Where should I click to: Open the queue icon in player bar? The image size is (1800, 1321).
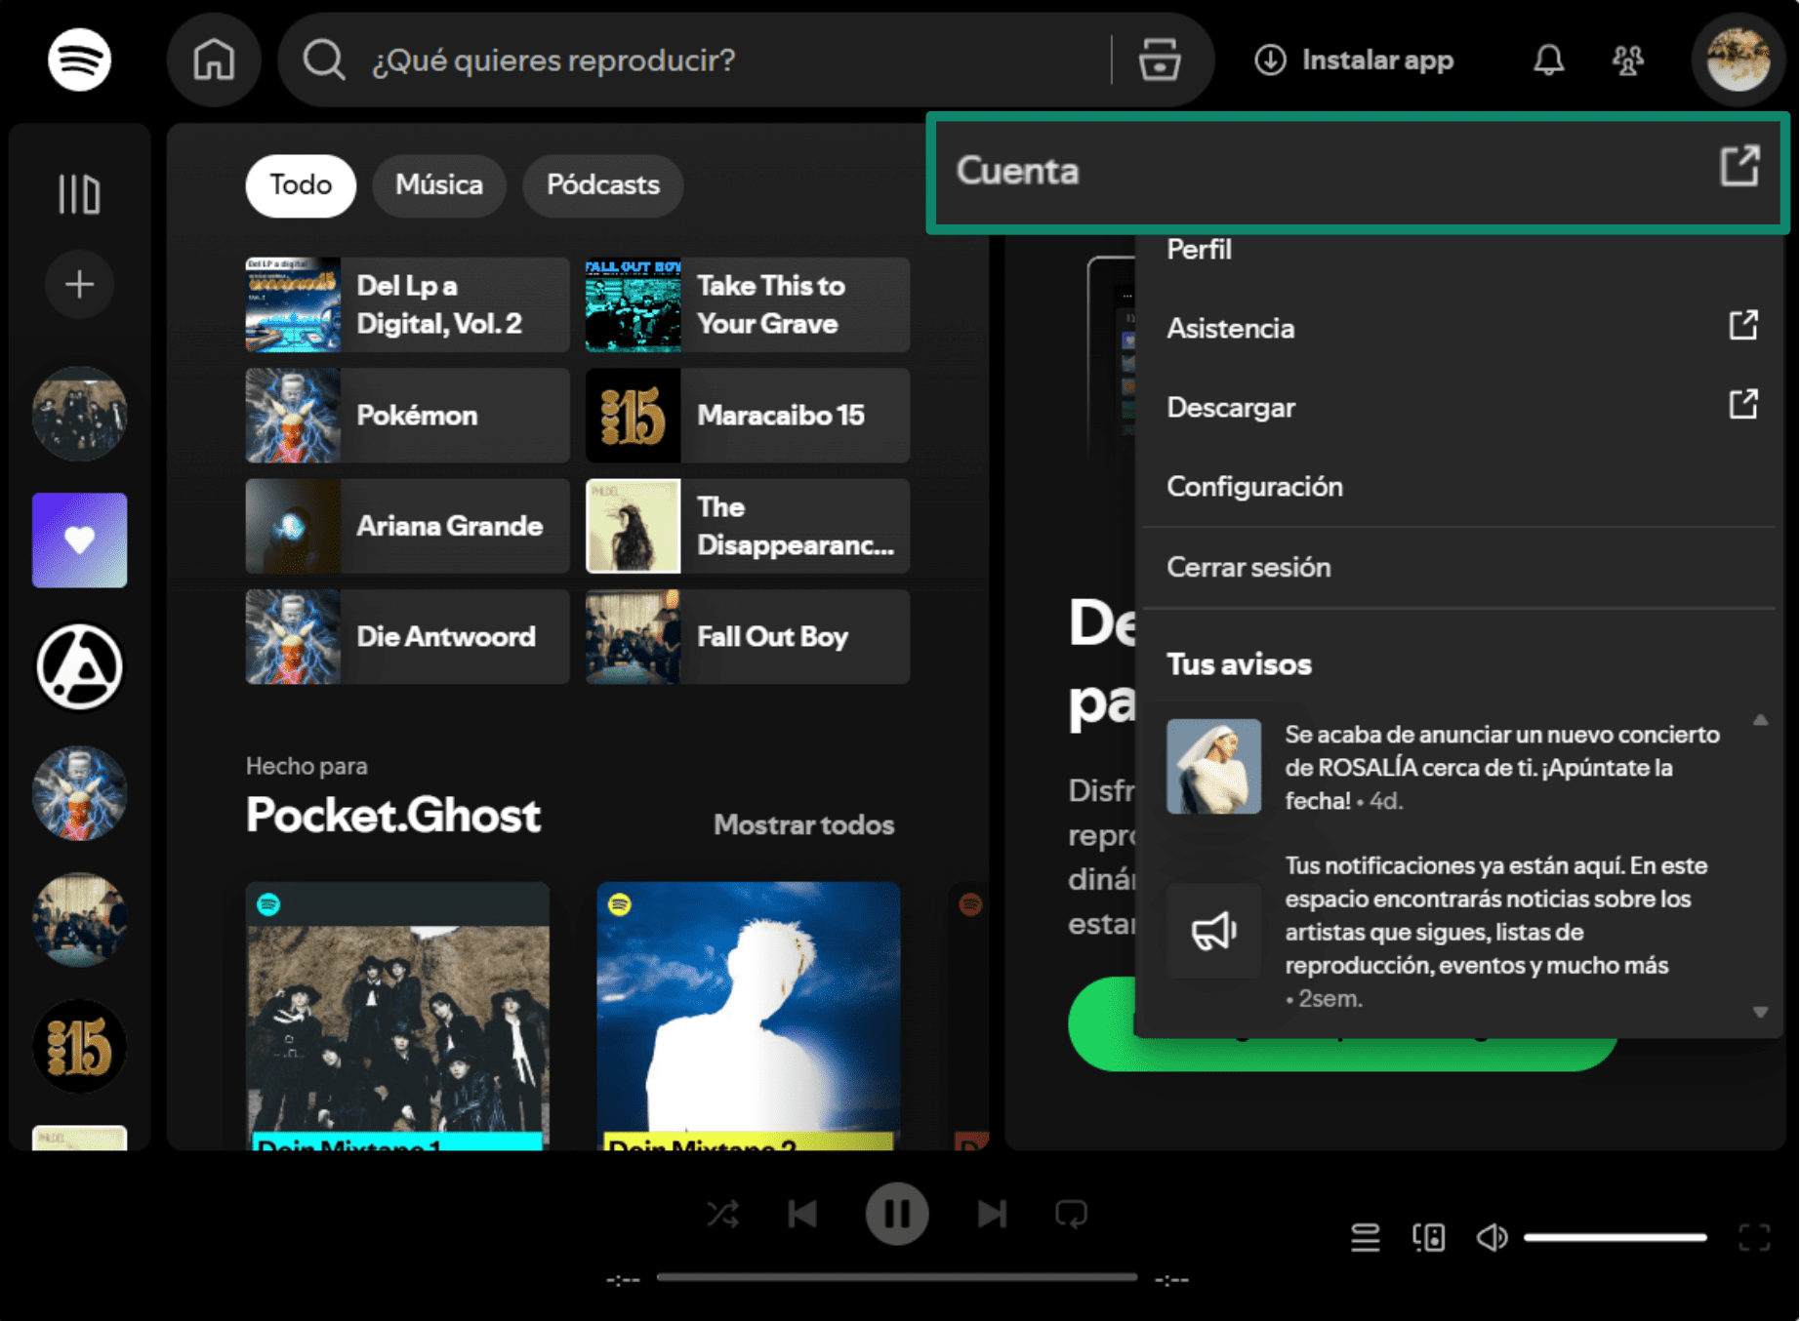(x=1365, y=1237)
